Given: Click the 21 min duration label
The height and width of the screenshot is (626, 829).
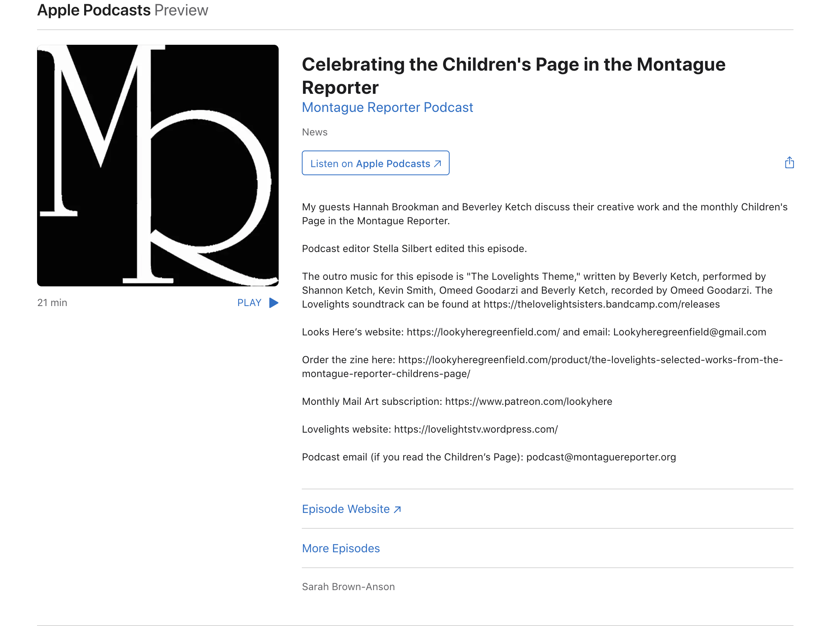Looking at the screenshot, I should [52, 303].
